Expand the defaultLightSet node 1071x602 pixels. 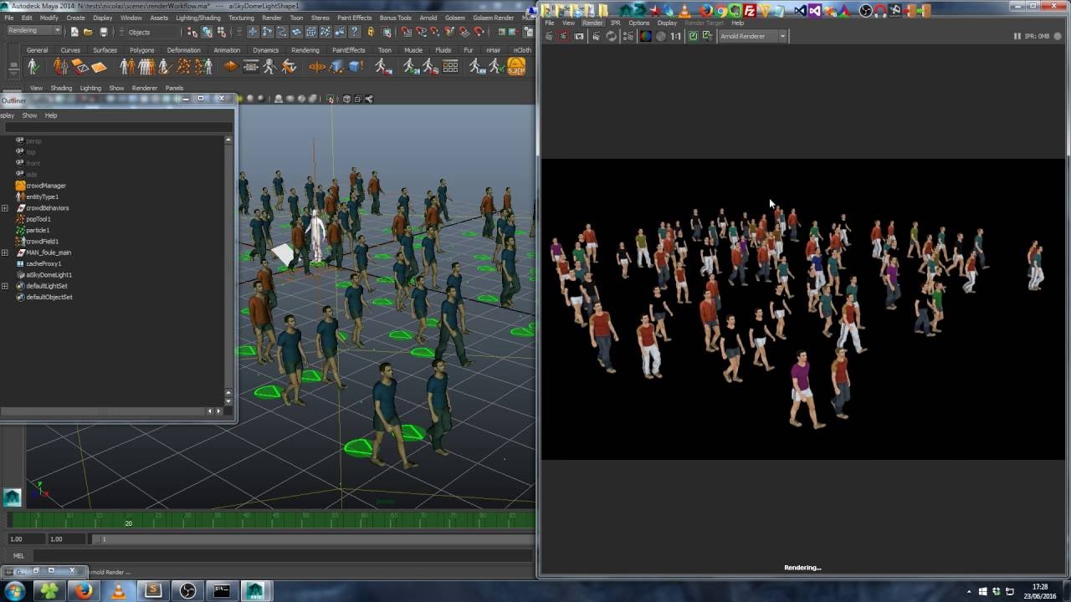coord(5,286)
